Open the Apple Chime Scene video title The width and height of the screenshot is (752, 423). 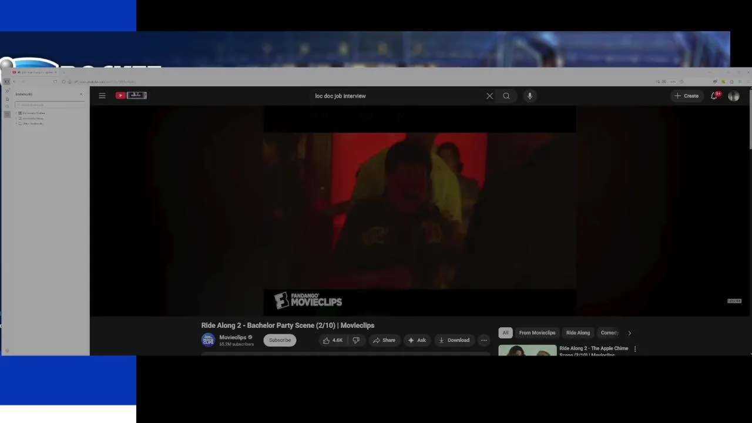point(593,351)
